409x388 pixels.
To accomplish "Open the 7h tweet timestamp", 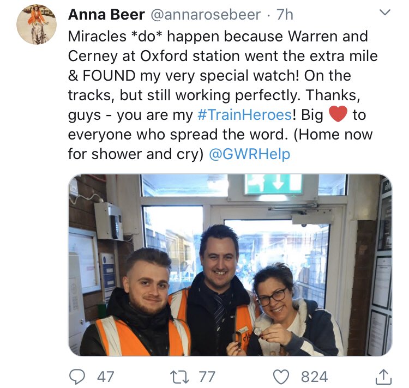I will (285, 15).
